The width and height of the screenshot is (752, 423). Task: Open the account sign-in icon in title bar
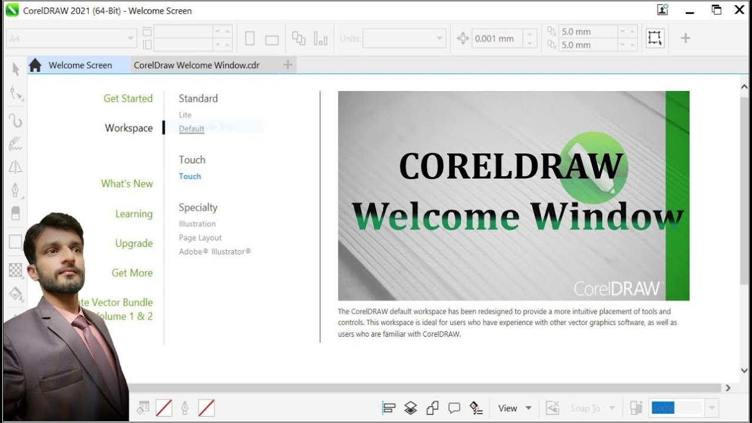(x=663, y=10)
